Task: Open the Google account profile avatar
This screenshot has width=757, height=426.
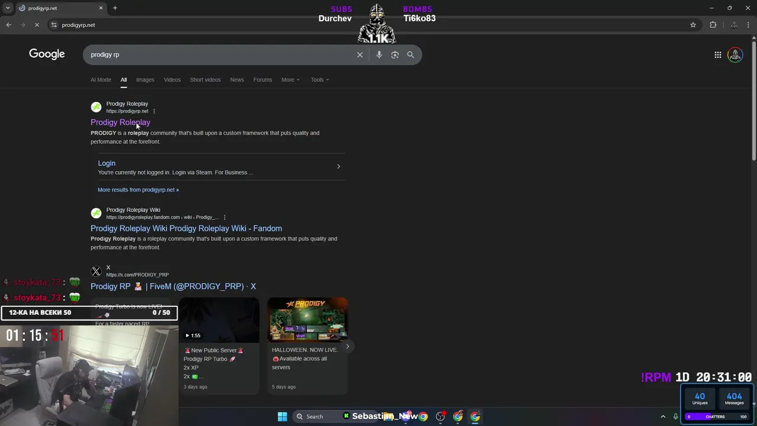Action: [735, 54]
